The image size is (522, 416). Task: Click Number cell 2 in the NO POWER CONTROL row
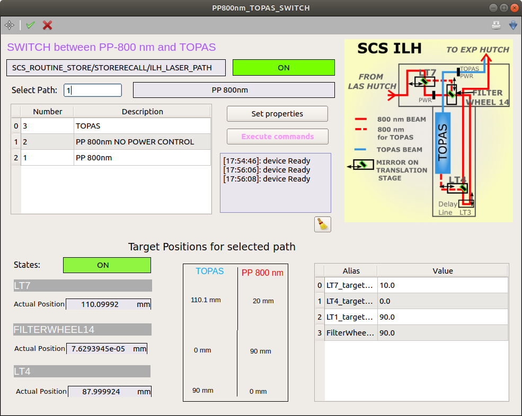click(x=47, y=142)
